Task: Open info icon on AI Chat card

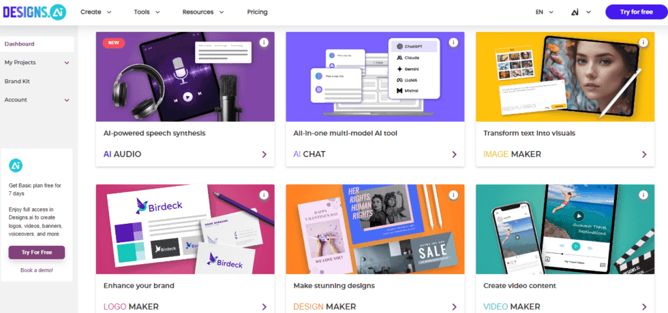Action: tap(454, 42)
